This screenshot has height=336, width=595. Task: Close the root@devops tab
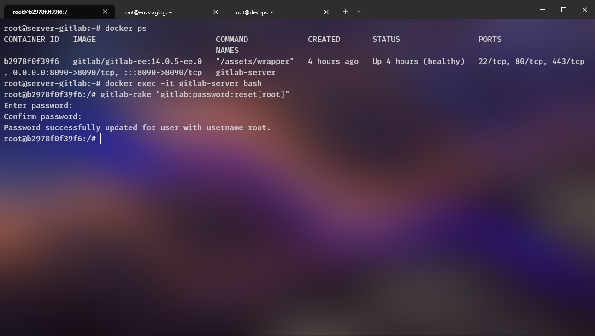tap(326, 12)
